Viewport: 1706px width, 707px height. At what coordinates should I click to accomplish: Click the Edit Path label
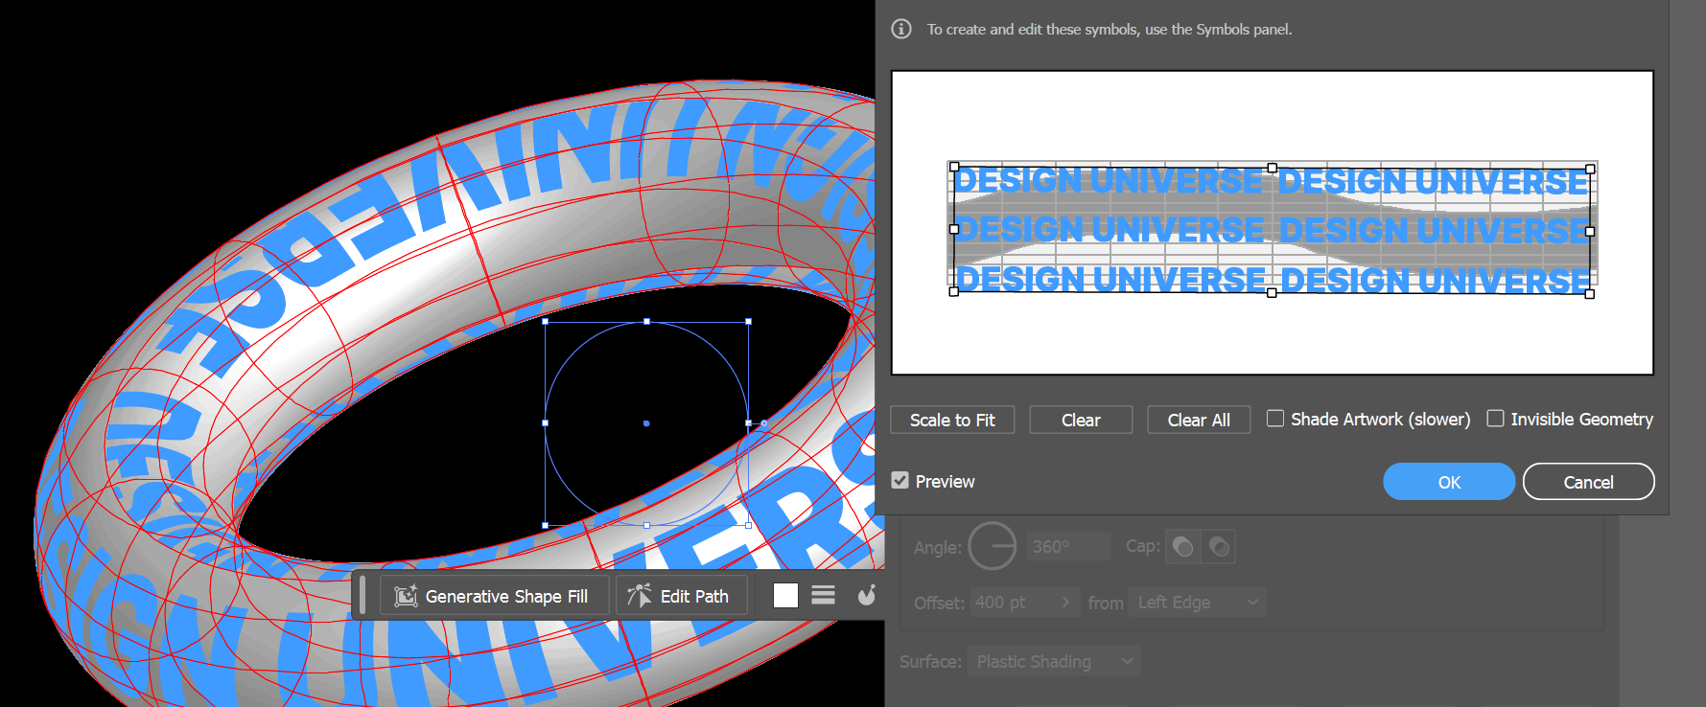(694, 596)
